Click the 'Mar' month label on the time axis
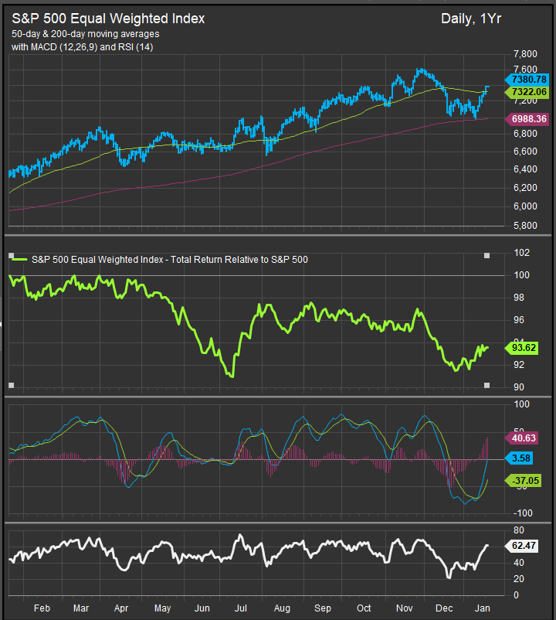Image resolution: width=556 pixels, height=620 pixels. [x=81, y=608]
